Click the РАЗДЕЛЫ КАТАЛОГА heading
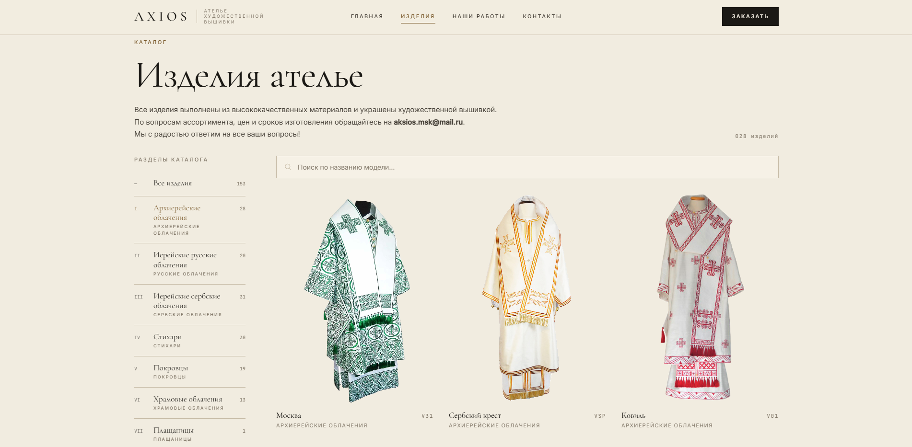The height and width of the screenshot is (447, 912). pyautogui.click(x=171, y=160)
